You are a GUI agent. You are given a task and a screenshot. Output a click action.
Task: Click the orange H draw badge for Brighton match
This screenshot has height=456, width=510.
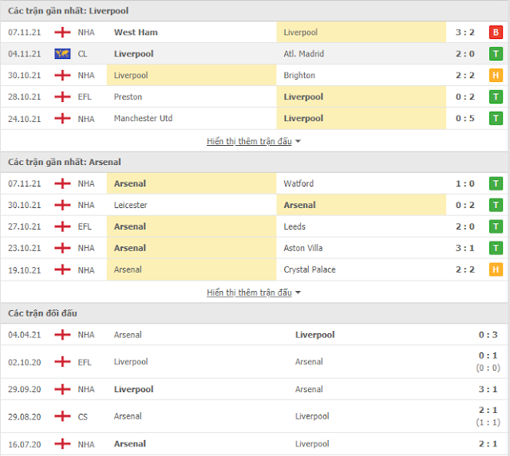point(496,76)
